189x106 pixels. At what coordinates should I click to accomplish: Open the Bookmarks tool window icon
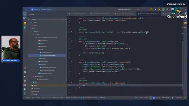coord(25,28)
